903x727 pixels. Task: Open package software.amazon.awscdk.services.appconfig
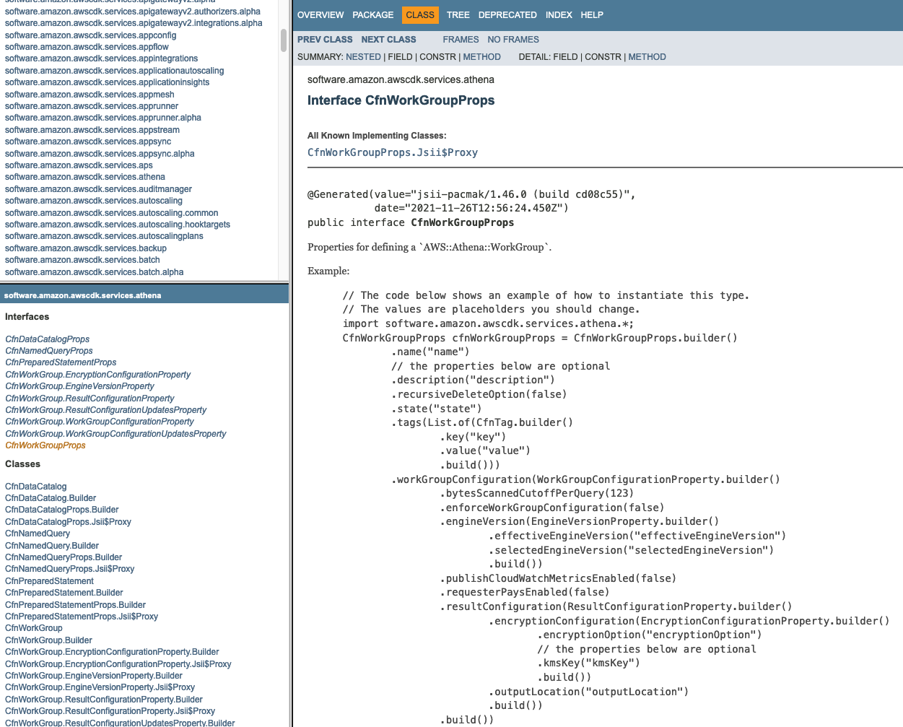(x=90, y=35)
